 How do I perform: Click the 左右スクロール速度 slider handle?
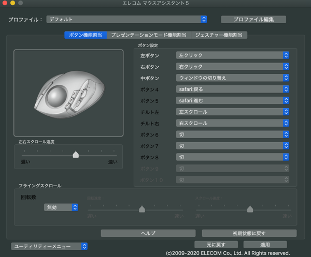coord(76,155)
